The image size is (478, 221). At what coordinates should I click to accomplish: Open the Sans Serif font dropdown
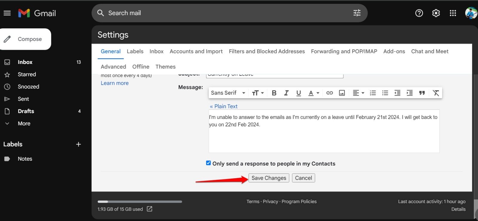tap(228, 93)
